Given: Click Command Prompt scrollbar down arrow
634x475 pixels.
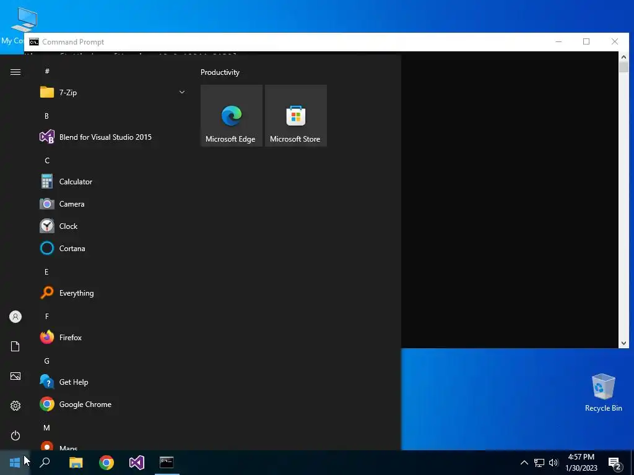Looking at the screenshot, I should point(623,343).
